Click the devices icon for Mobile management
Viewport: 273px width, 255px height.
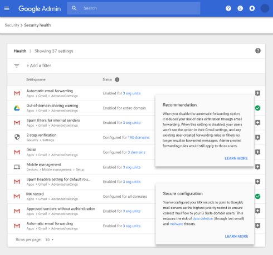click(x=17, y=167)
